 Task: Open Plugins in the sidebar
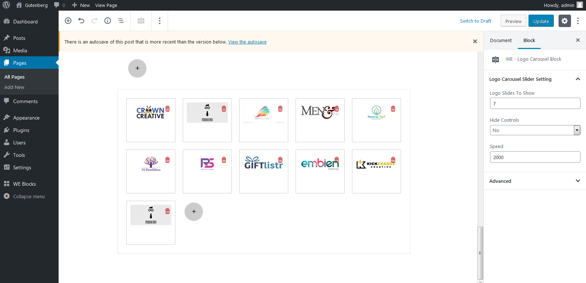(x=29, y=130)
